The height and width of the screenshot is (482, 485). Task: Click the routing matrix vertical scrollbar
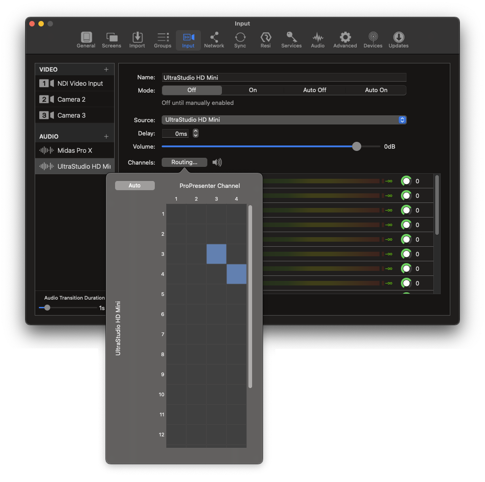pyautogui.click(x=250, y=296)
